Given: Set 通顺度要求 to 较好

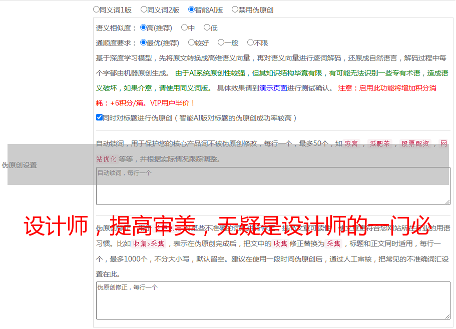Looking at the screenshot, I should [x=191, y=42].
